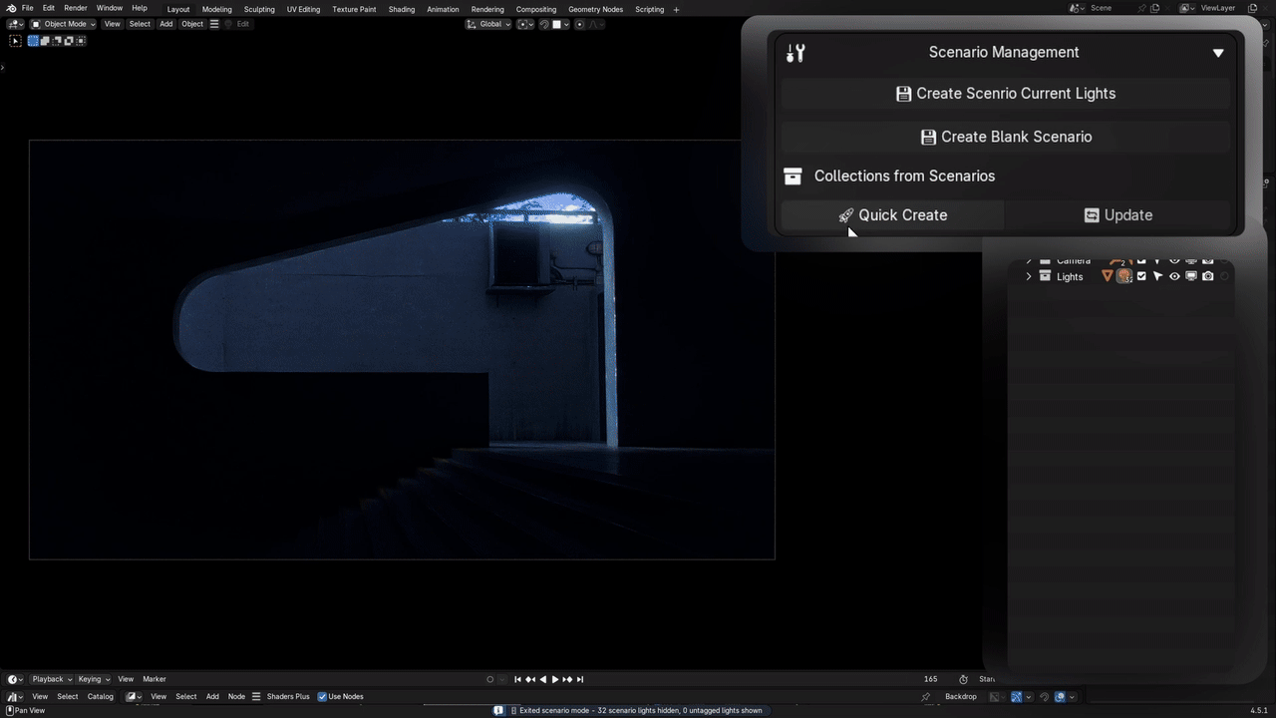
Task: Click the Update button
Action: pyautogui.click(x=1117, y=215)
